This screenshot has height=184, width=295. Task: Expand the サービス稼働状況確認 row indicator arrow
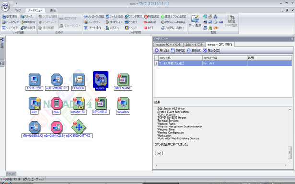pyautogui.click(x=156, y=63)
